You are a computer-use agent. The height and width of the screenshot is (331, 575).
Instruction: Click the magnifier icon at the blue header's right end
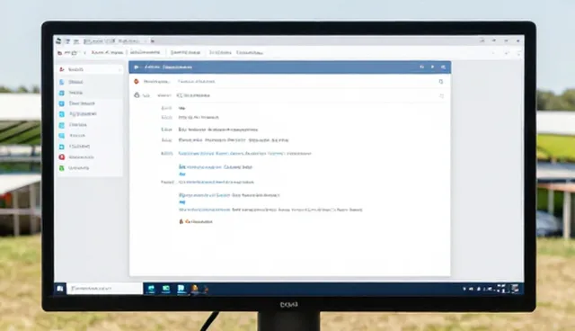coord(443,67)
